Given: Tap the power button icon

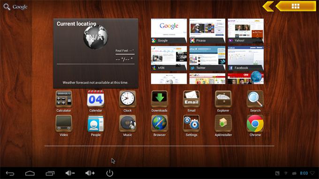Looking at the screenshot, I should point(110,173).
